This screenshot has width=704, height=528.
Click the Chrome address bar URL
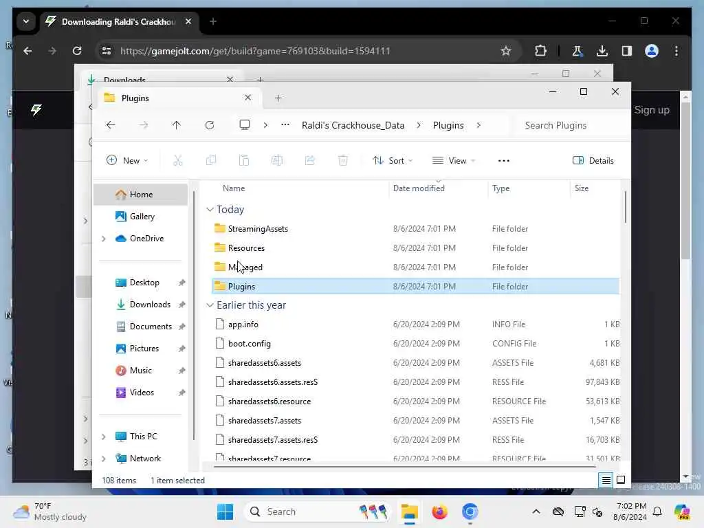coord(255,51)
